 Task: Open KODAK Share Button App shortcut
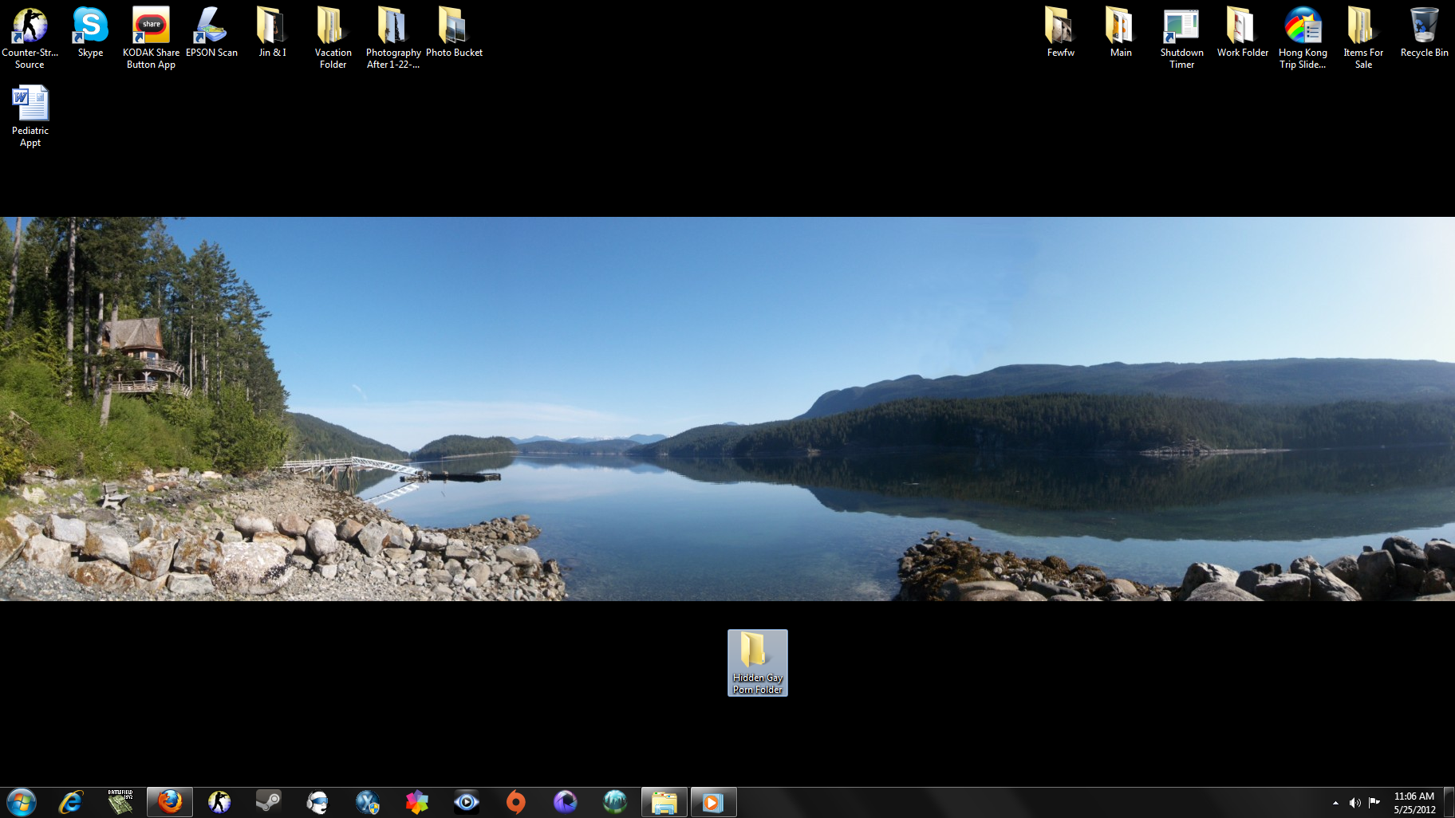click(x=151, y=37)
